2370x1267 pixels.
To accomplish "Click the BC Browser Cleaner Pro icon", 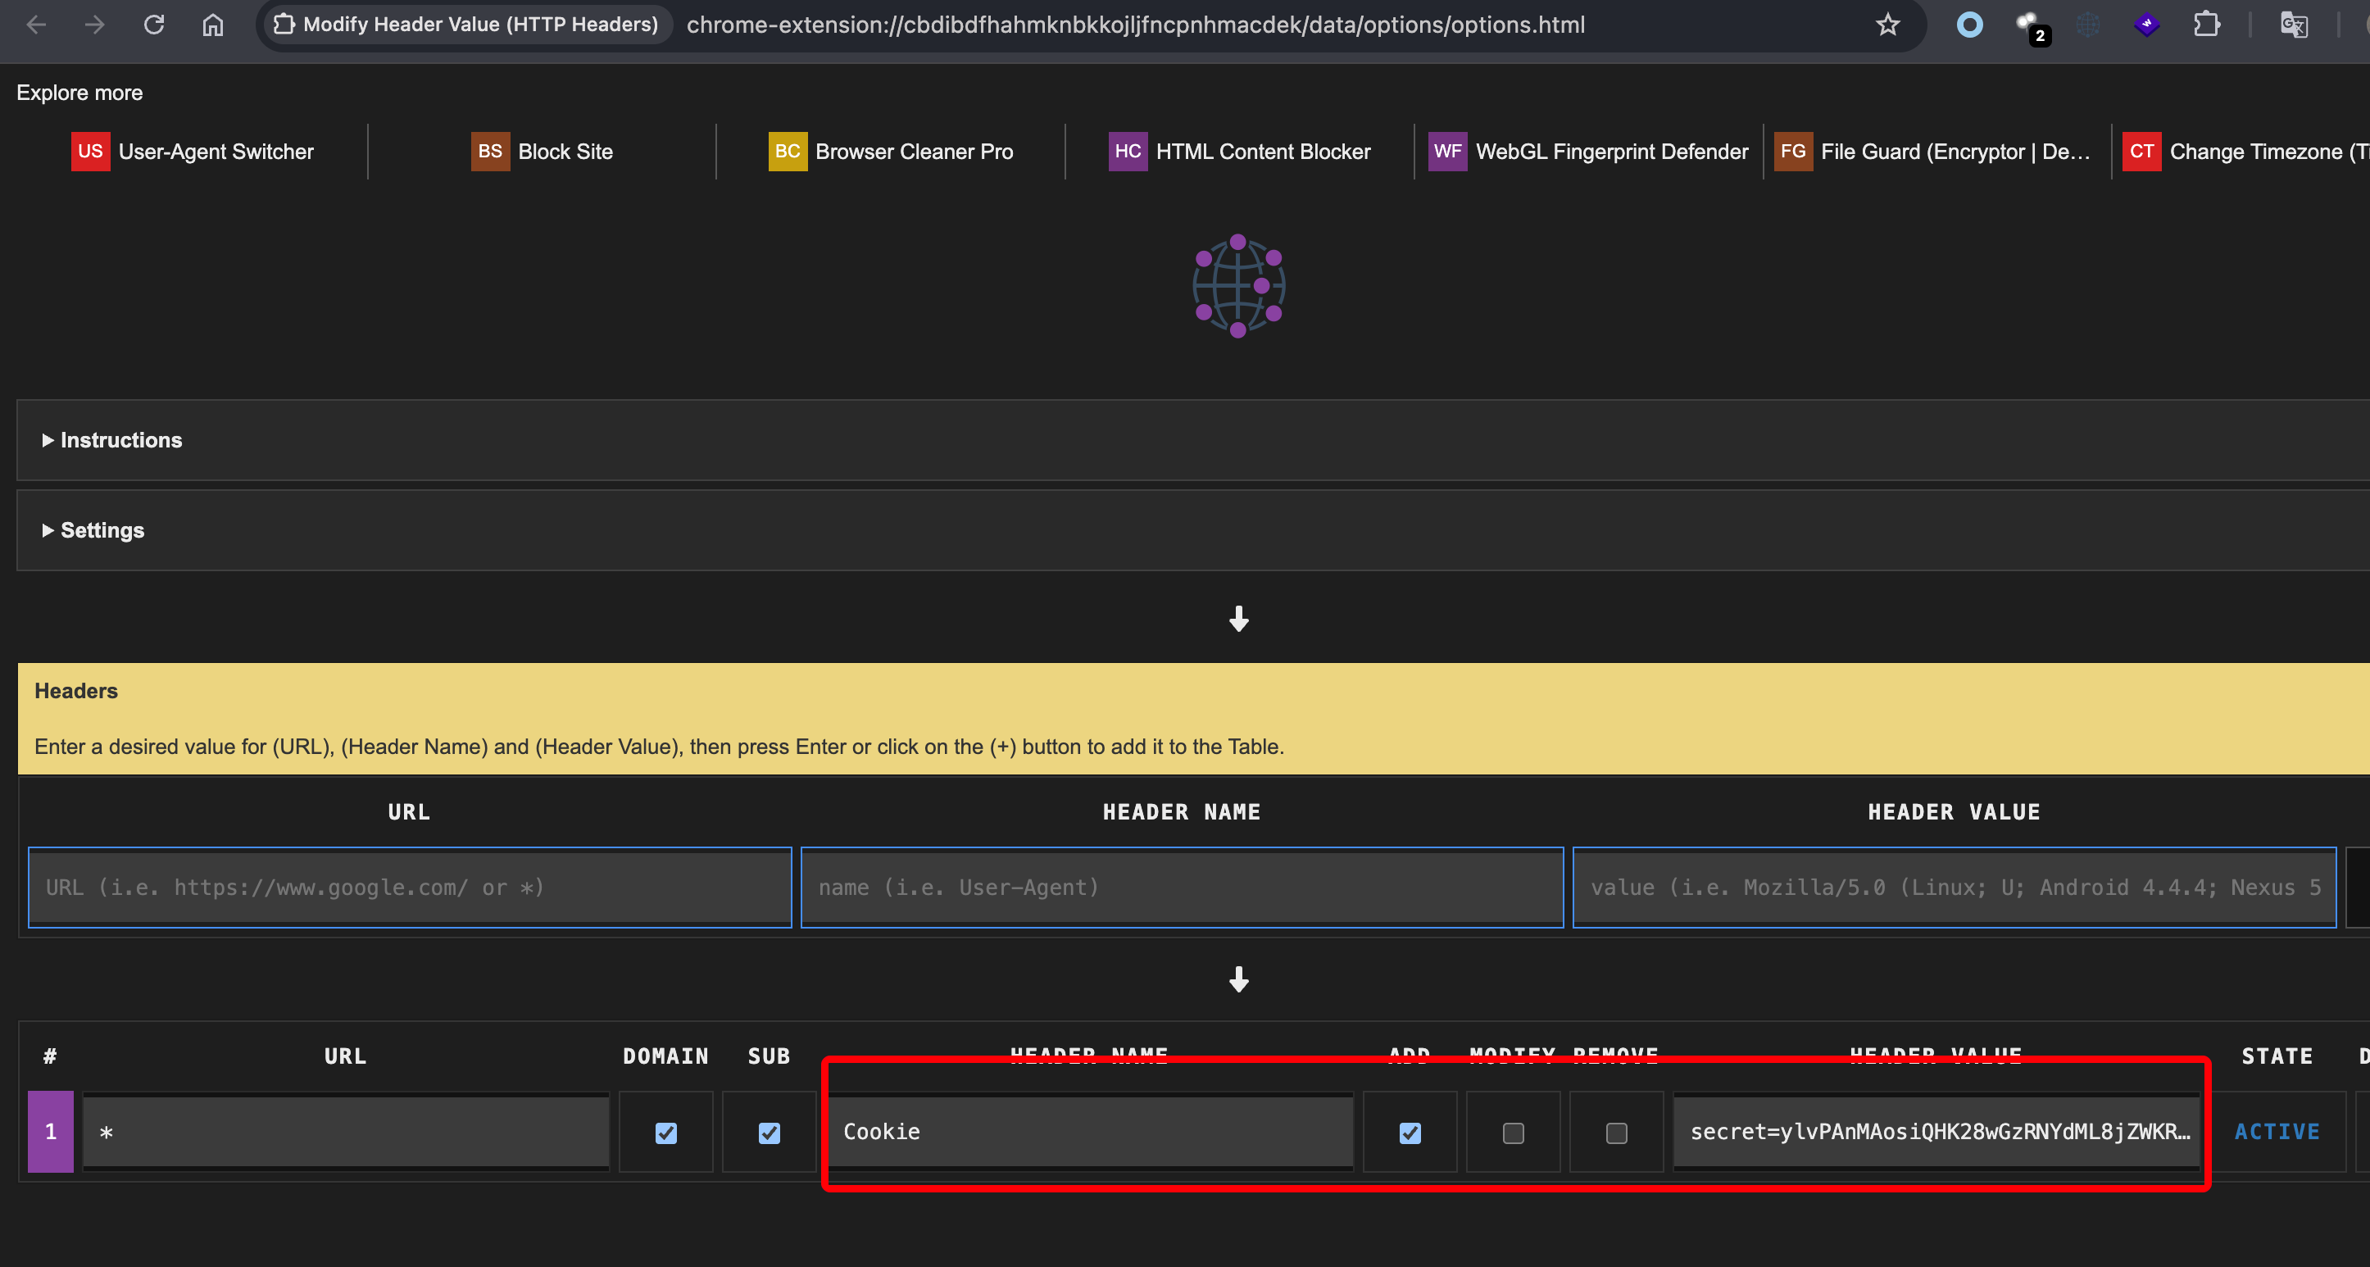I will (x=787, y=152).
